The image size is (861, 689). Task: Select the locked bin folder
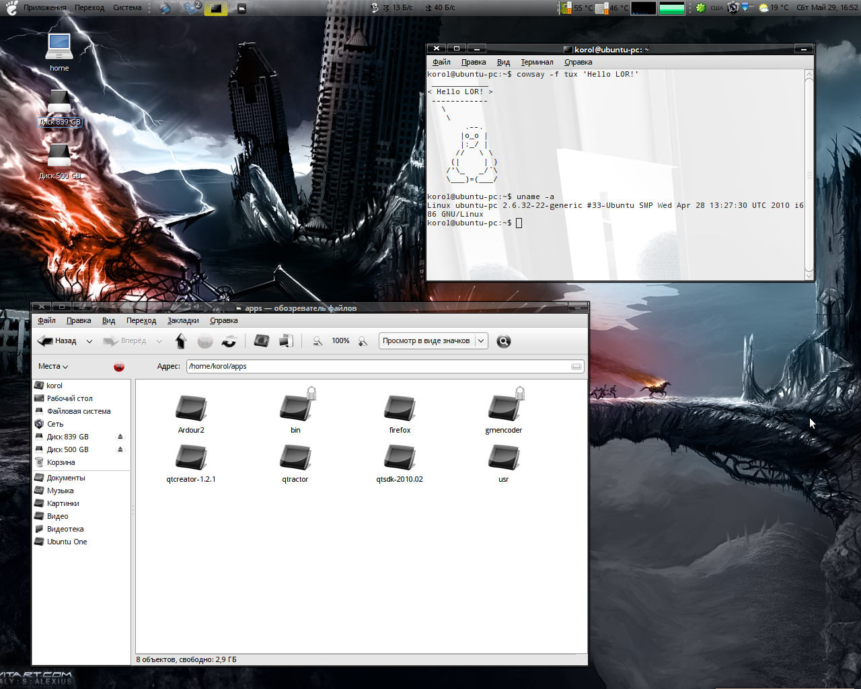pyautogui.click(x=296, y=407)
